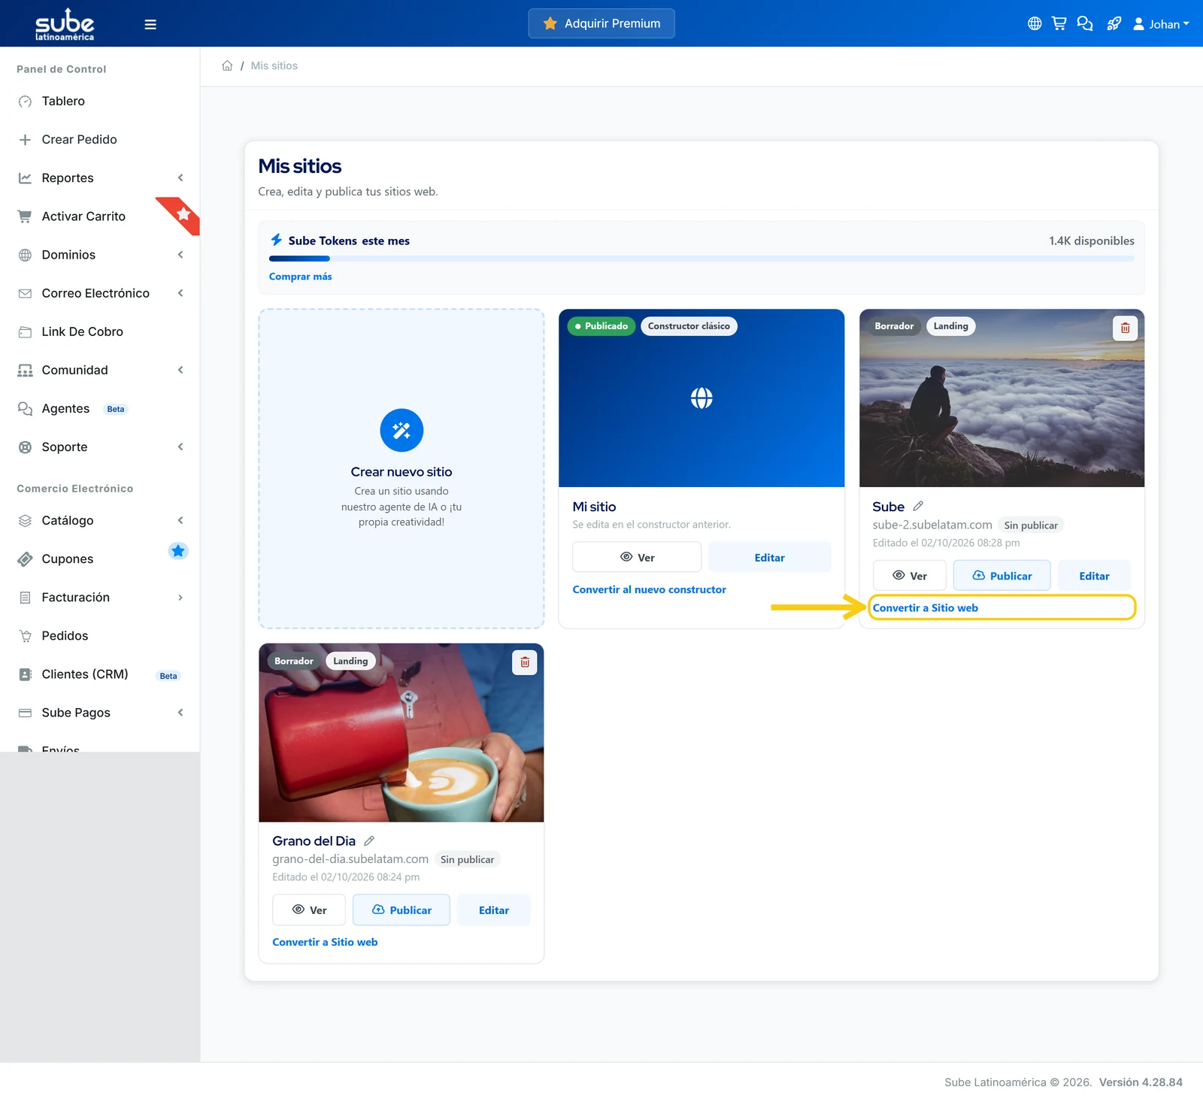This screenshot has width=1203, height=1102.
Task: Expand the Comunidad submenu
Action: [100, 370]
